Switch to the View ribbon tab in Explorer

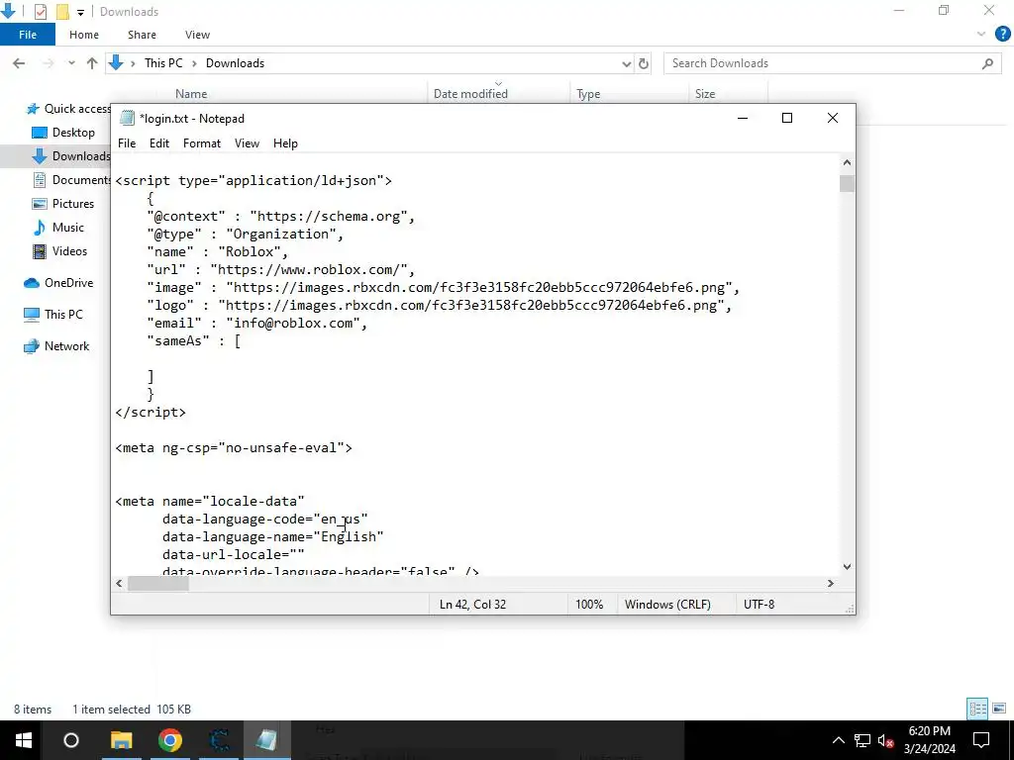point(197,35)
